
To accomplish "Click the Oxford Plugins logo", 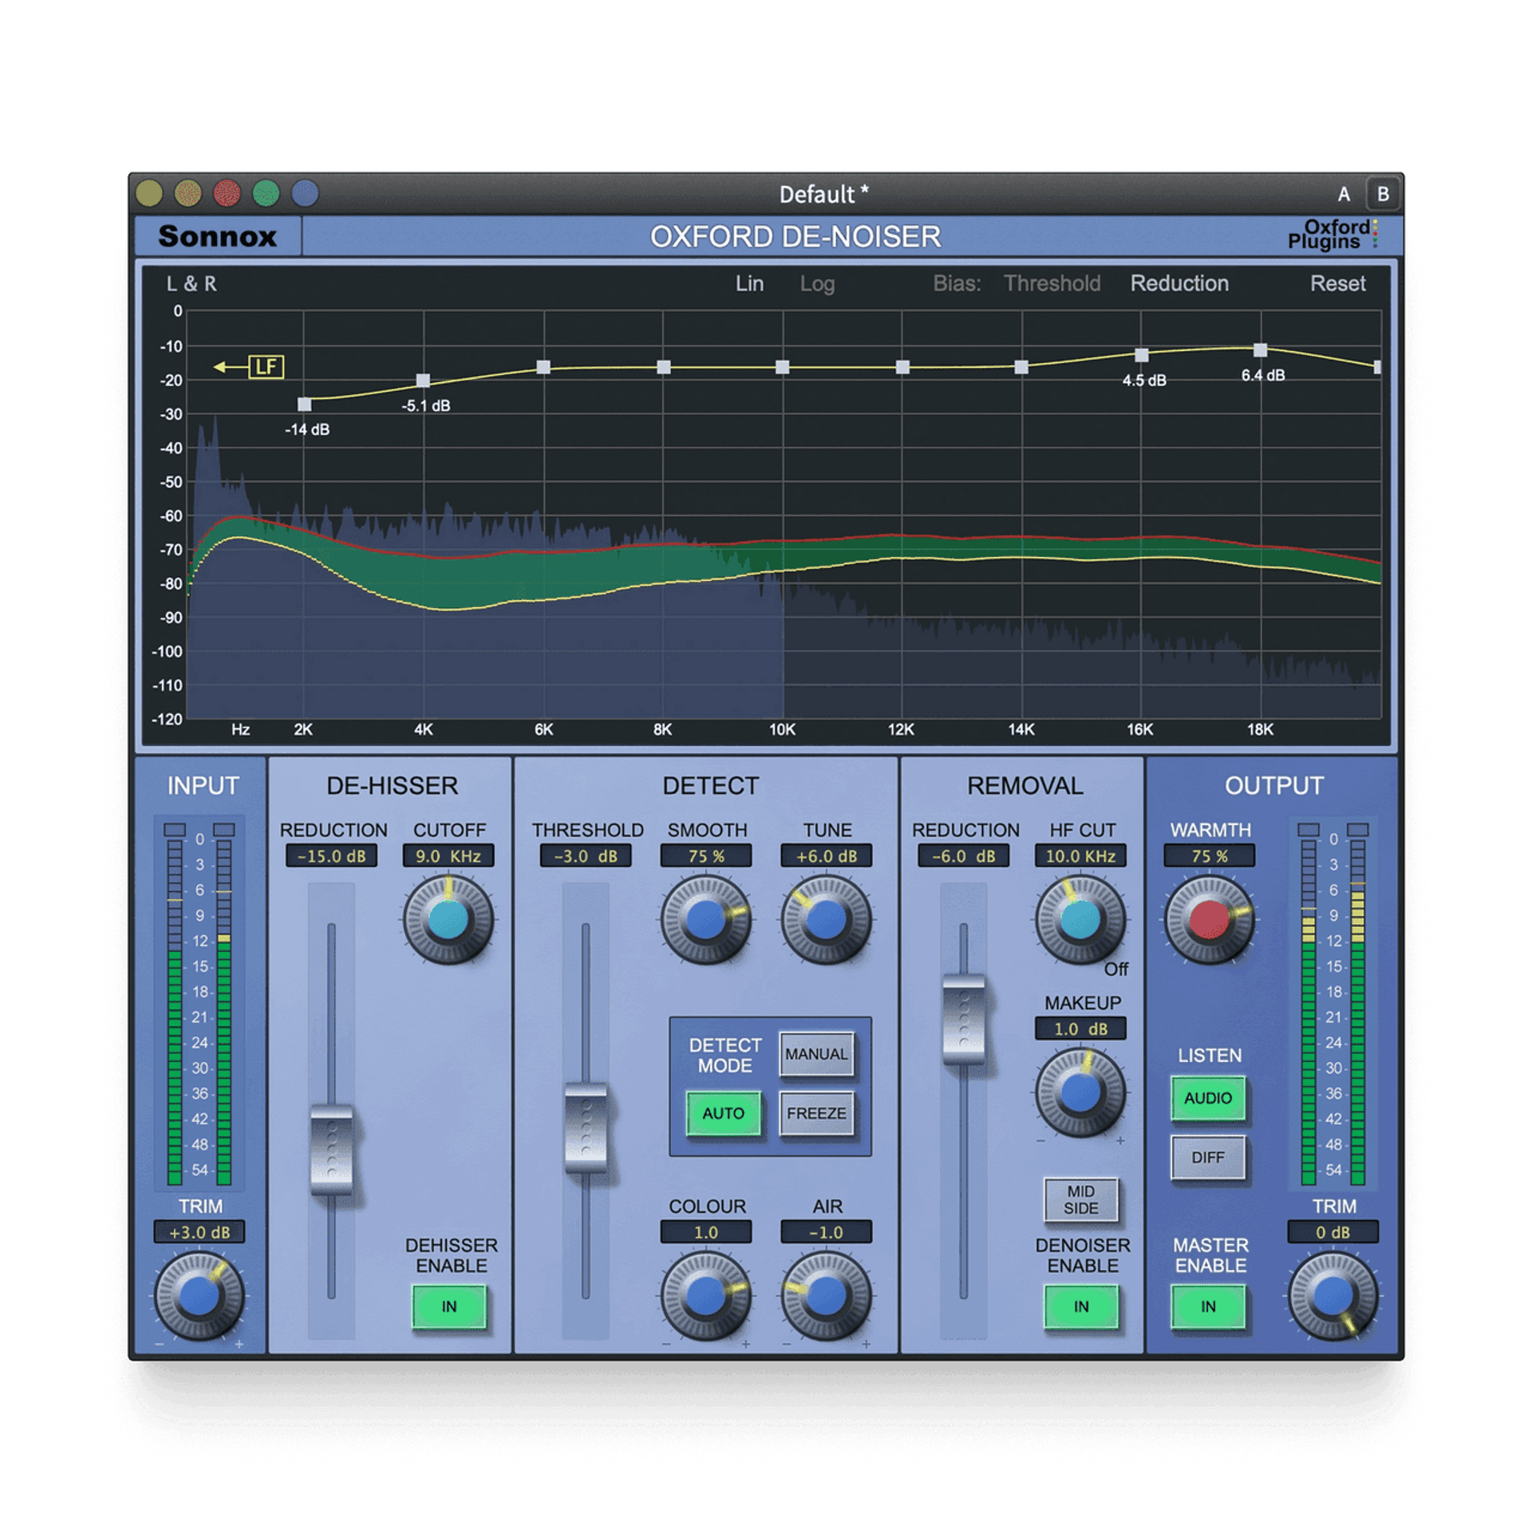I will coord(1333,235).
